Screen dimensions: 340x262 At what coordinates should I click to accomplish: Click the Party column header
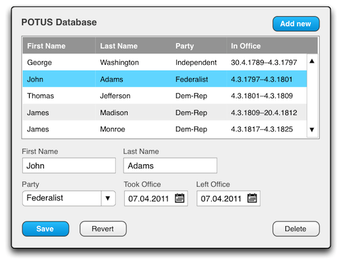click(x=199, y=46)
